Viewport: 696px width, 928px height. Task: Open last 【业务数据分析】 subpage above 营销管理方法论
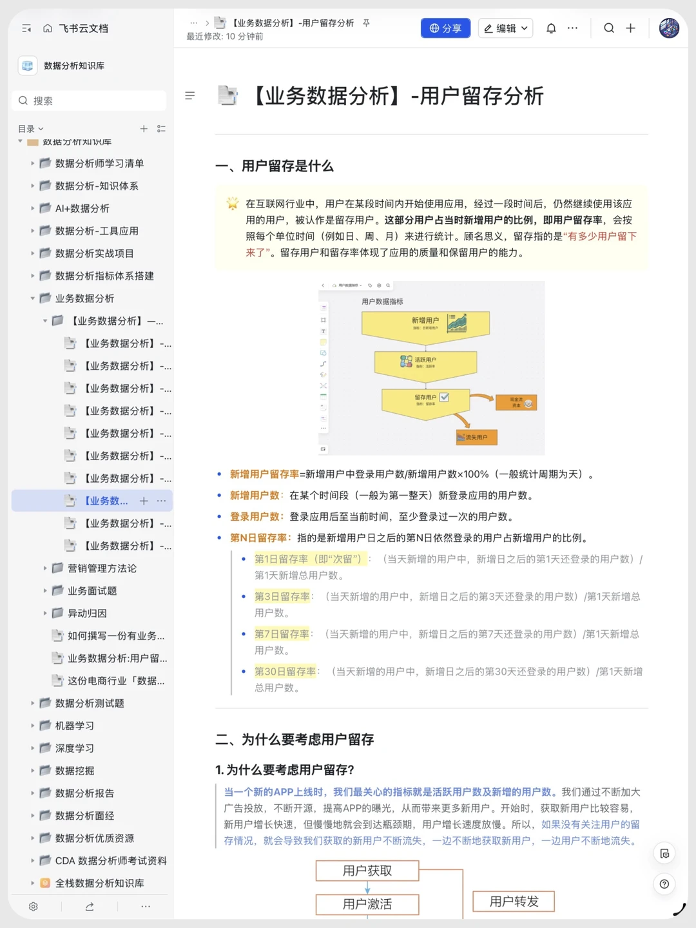tap(118, 546)
